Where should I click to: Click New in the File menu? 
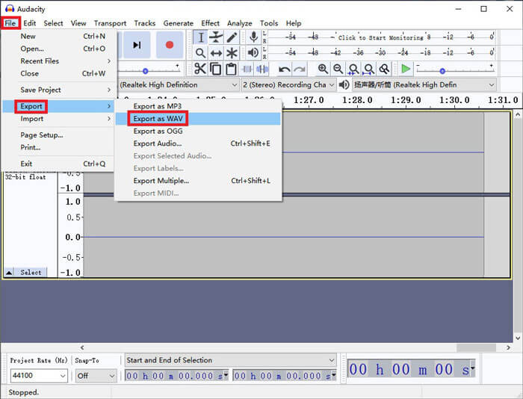(x=59, y=36)
